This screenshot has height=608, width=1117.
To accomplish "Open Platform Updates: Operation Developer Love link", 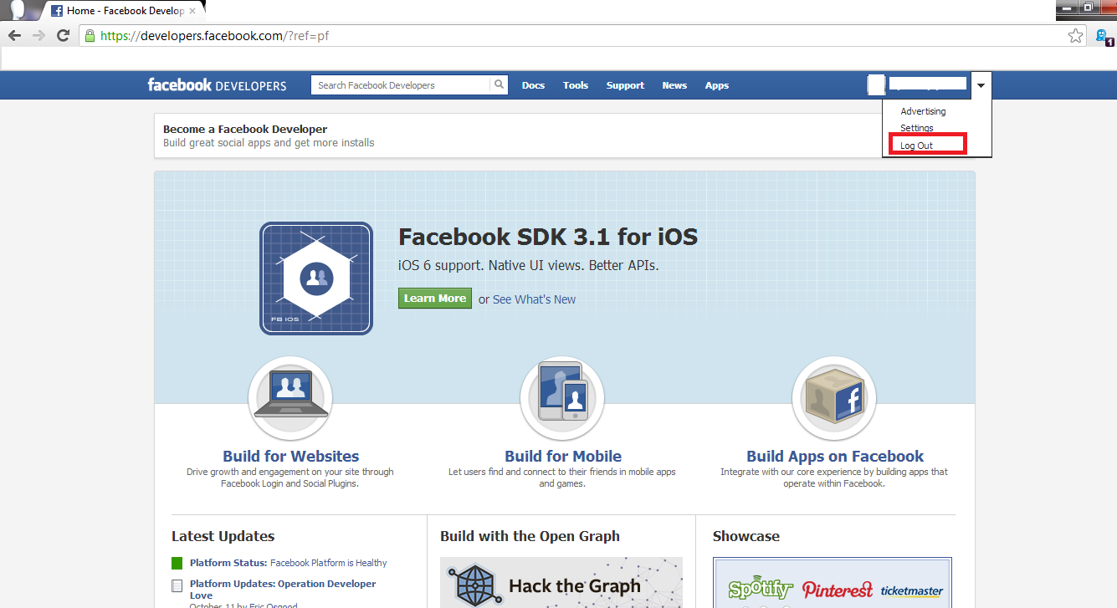I will [283, 590].
